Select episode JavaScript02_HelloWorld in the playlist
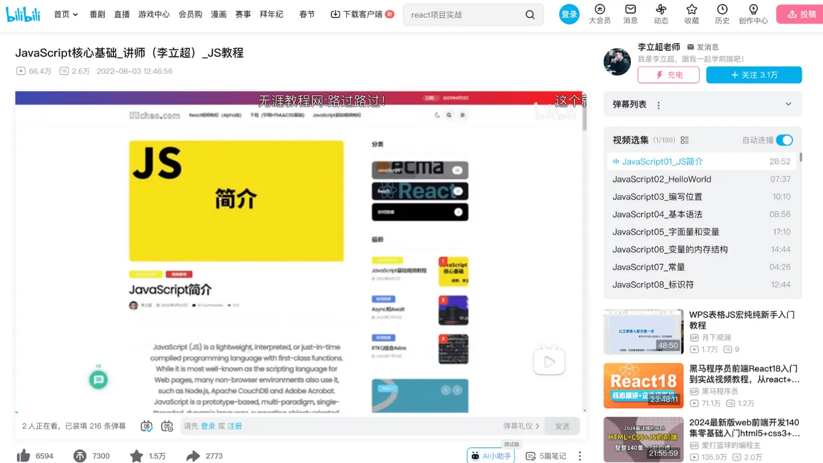The height and width of the screenshot is (463, 823). pyautogui.click(x=662, y=179)
